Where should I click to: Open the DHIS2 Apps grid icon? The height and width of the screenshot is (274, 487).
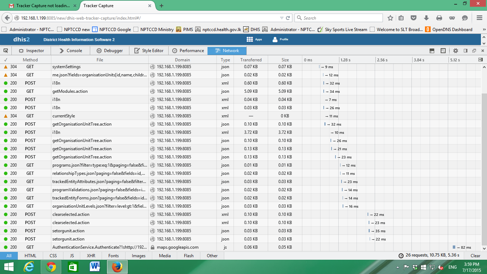coord(250,39)
